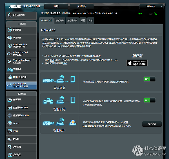Open Traffic Analyzer waveform icon

(x=10, y=61)
